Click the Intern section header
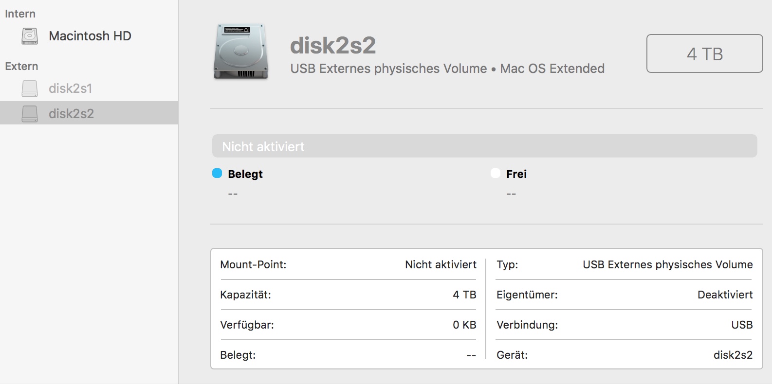This screenshot has width=772, height=384. pos(20,14)
